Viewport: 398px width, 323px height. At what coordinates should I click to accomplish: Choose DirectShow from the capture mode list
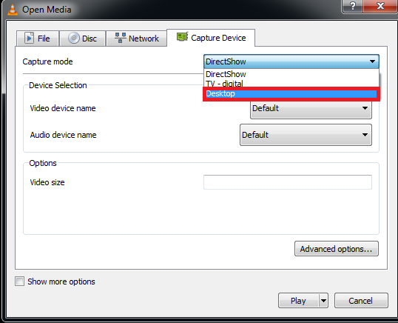click(x=291, y=74)
